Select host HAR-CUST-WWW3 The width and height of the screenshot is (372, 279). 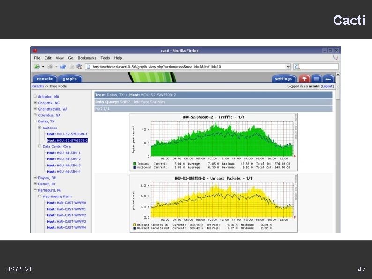(67, 221)
